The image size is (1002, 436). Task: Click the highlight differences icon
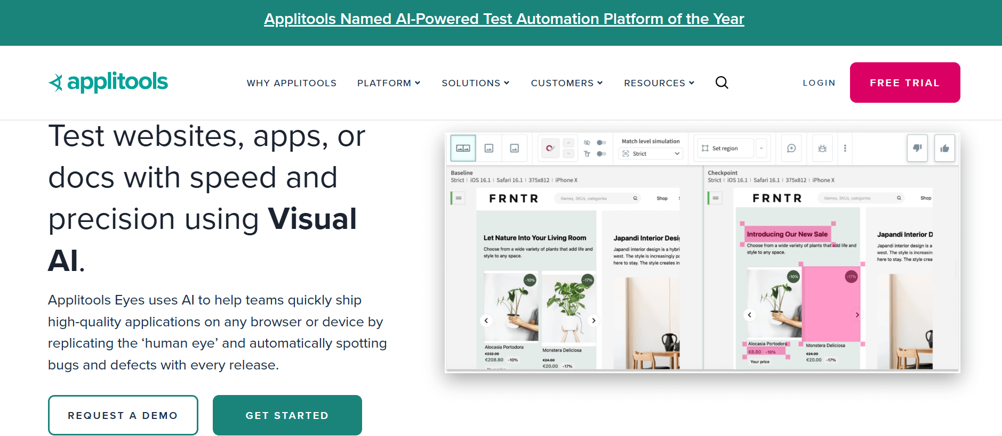click(550, 148)
